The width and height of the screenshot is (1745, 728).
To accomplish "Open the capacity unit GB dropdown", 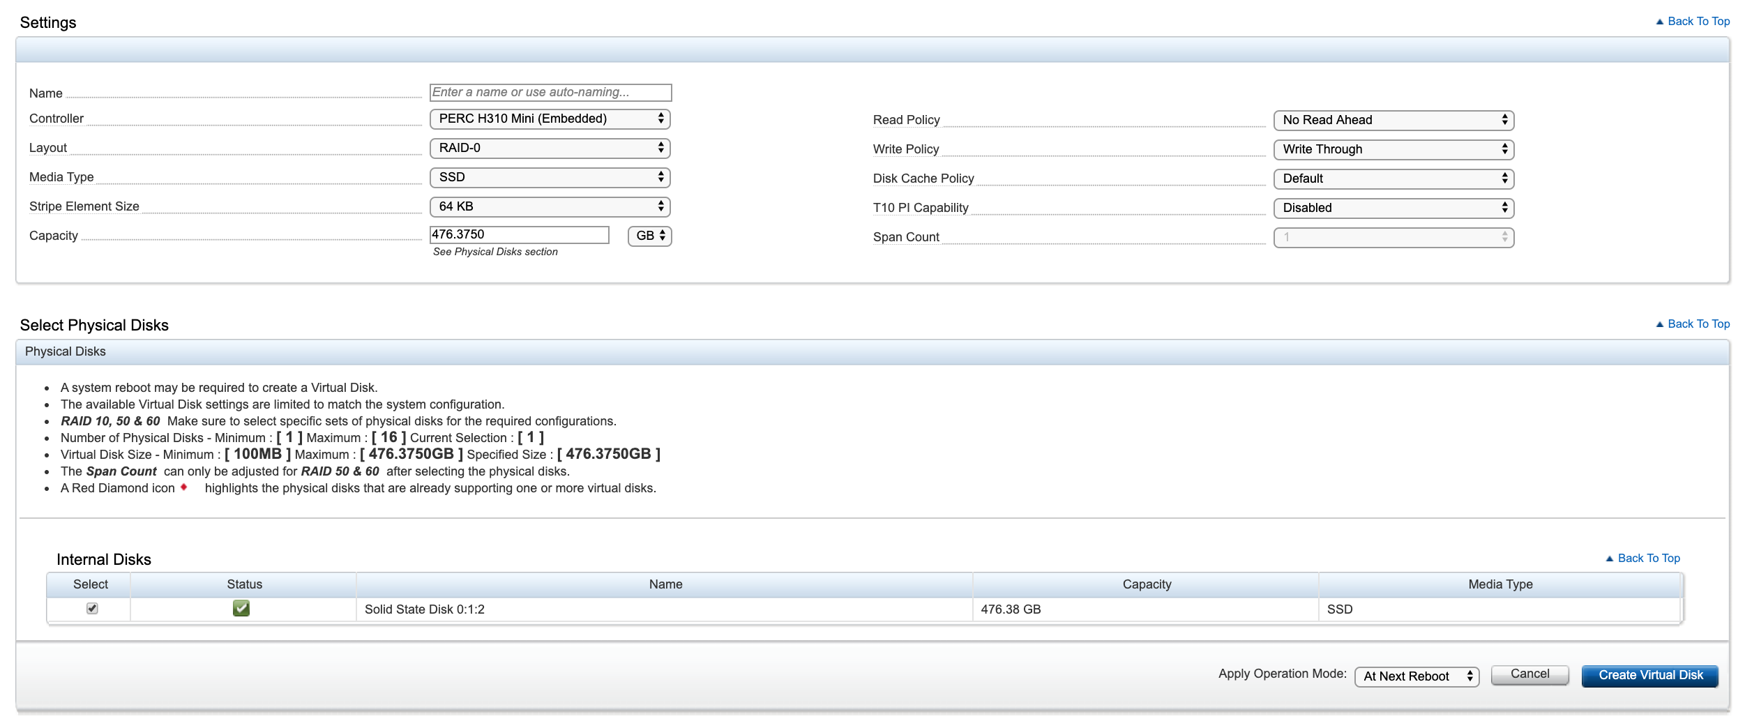I will pyautogui.click(x=649, y=236).
